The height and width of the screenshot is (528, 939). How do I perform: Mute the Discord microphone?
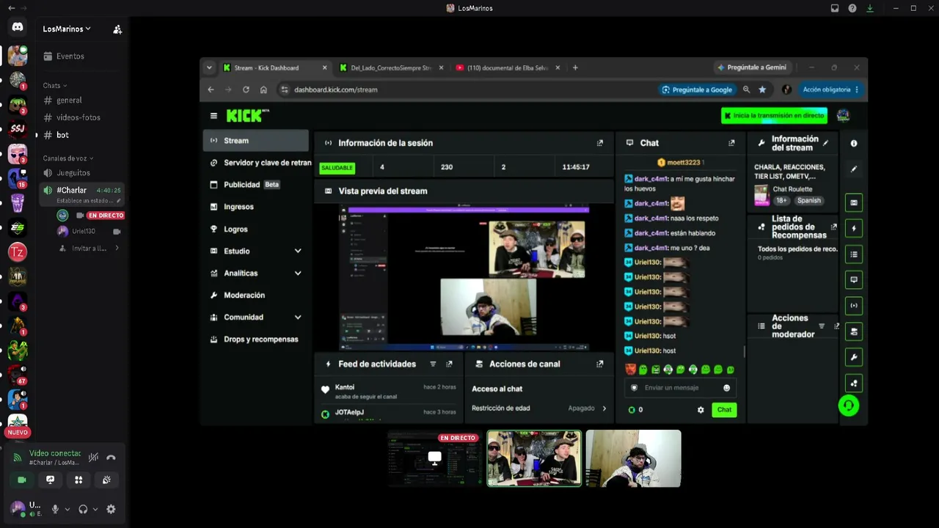coord(55,509)
